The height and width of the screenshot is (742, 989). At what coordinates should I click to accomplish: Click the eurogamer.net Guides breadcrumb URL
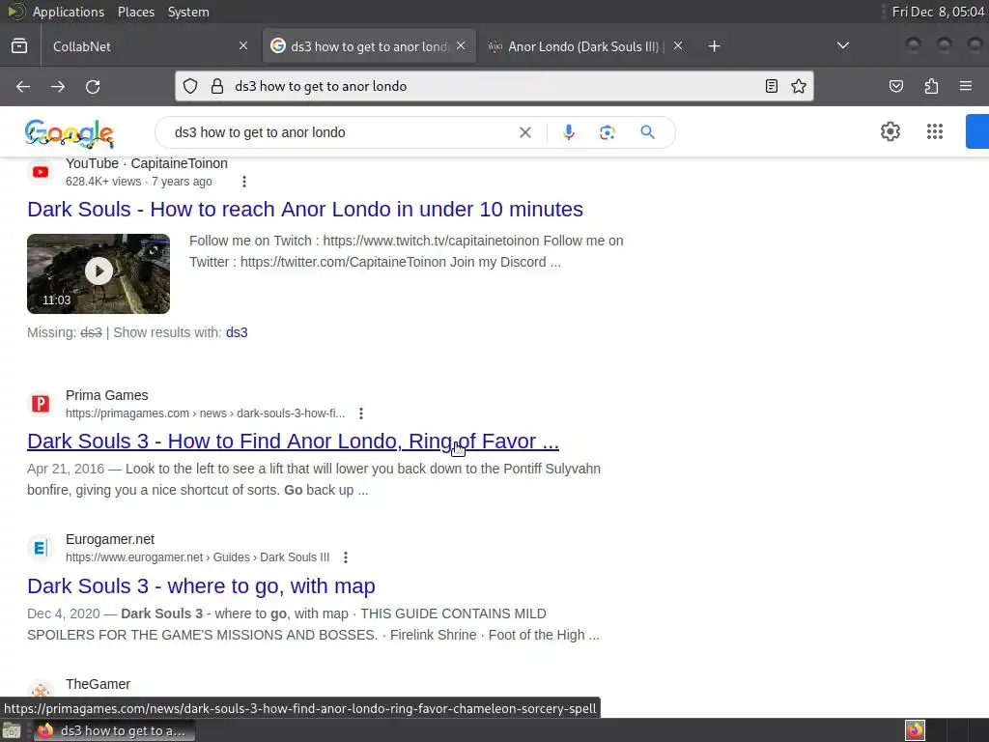click(x=197, y=557)
